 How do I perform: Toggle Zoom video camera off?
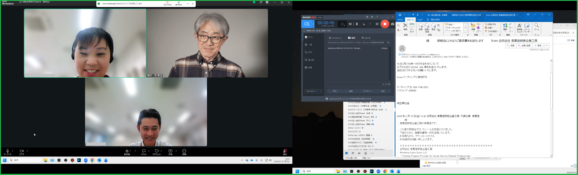[22, 151]
